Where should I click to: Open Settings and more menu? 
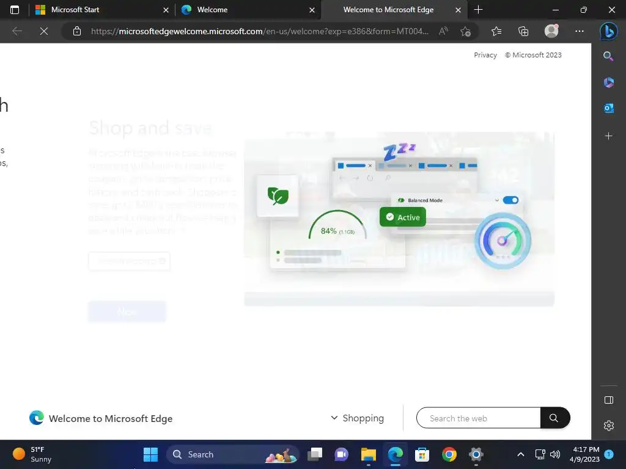click(580, 31)
